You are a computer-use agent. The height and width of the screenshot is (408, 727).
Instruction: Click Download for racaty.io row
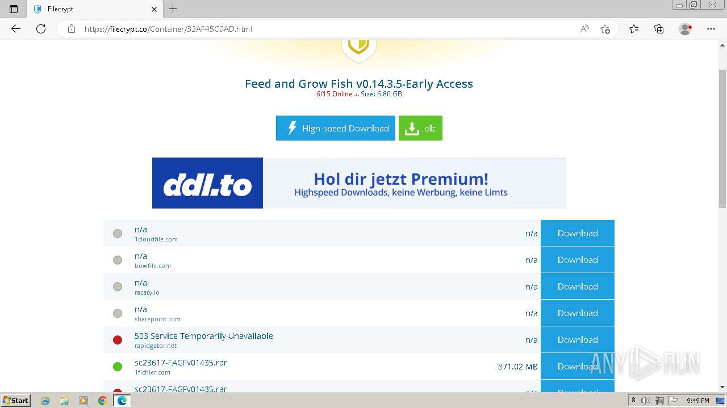pyautogui.click(x=578, y=286)
